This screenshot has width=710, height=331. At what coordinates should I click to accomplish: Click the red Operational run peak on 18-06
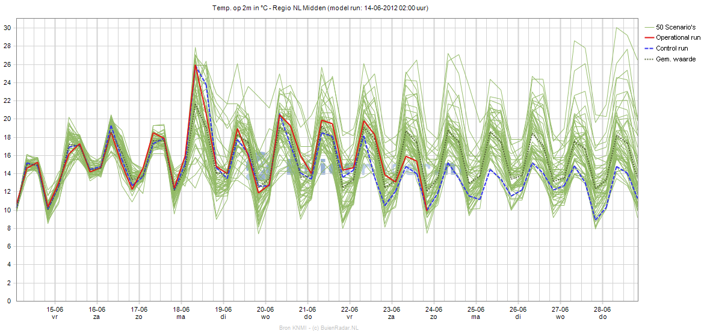[196, 65]
